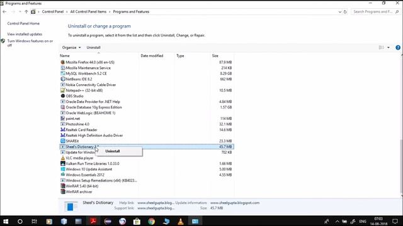Click the MySQL Workbench icon
Viewport: 403px width, 226px height.
click(x=63, y=73)
